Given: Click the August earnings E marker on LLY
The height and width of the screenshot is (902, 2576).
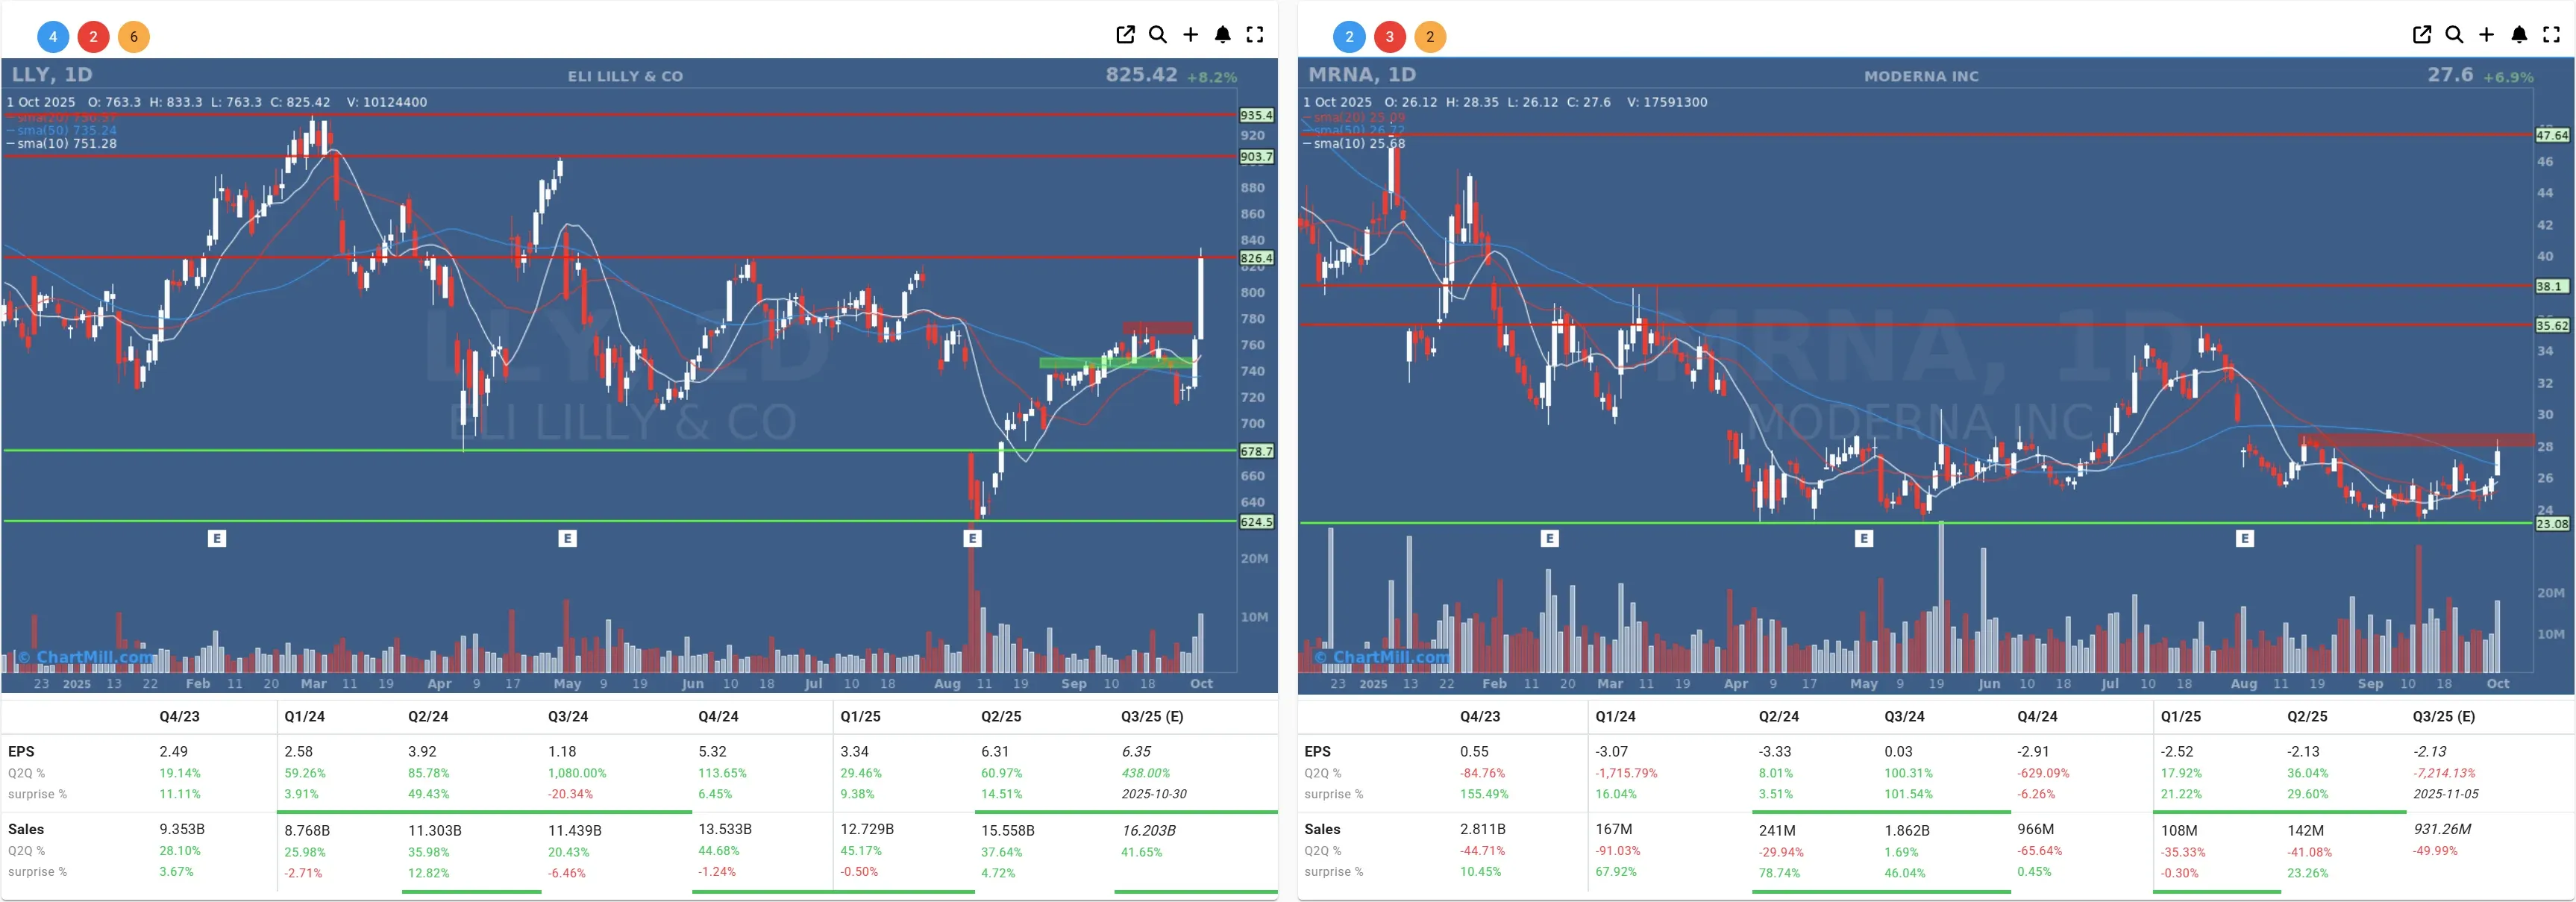Looking at the screenshot, I should pos(972,538).
